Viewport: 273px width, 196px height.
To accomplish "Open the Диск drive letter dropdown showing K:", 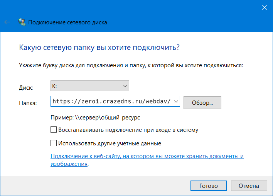I will 89,85.
